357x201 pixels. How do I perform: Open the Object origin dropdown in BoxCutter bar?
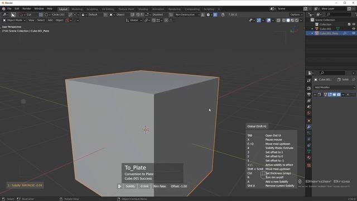pyautogui.click(x=118, y=15)
